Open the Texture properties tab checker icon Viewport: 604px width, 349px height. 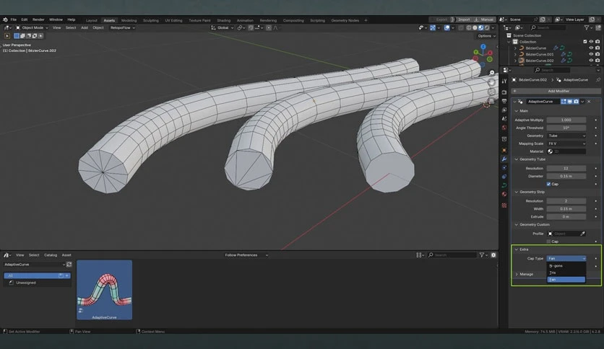(x=504, y=206)
